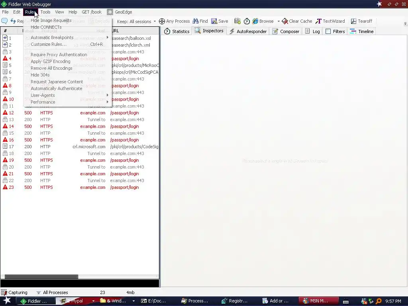Click the Log tab document icon
The image size is (408, 306).
[x=307, y=31]
